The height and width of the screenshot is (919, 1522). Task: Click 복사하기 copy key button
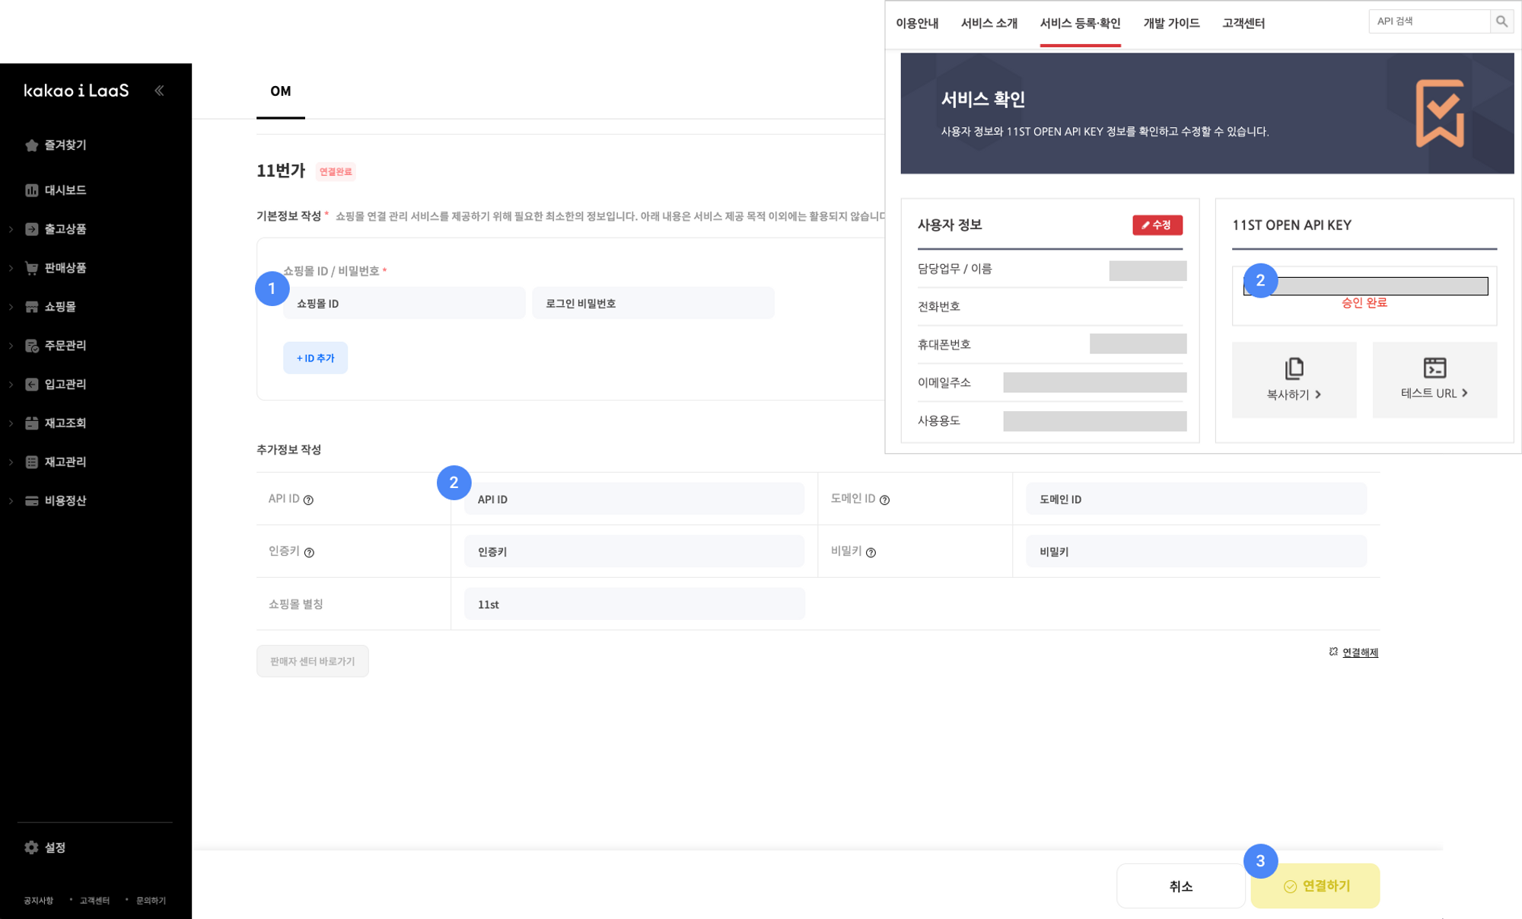1294,379
